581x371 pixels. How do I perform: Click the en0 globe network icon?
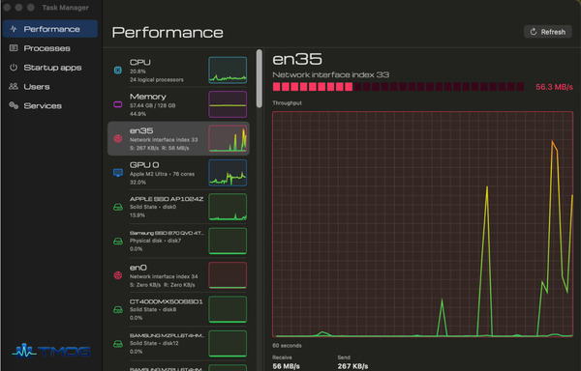pos(118,275)
